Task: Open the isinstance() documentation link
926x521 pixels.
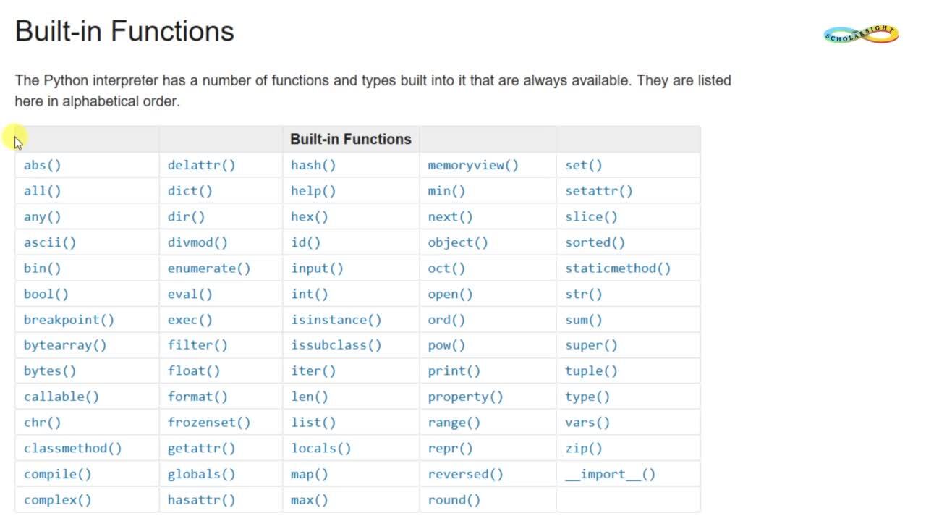Action: coord(336,320)
